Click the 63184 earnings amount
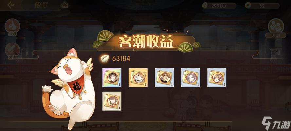 tap(121, 59)
